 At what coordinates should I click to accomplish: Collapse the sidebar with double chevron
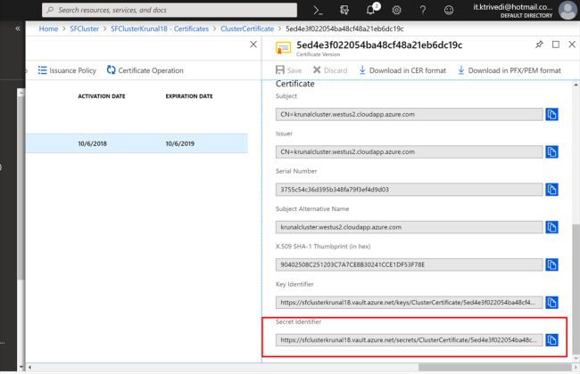click(17, 28)
